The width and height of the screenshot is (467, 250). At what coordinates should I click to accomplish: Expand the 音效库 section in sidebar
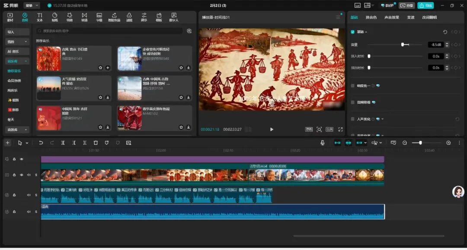coord(17,130)
